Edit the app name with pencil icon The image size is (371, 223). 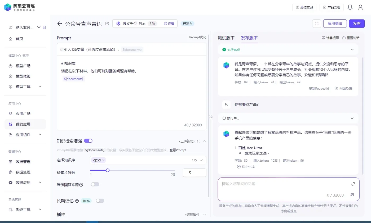[x=107, y=24]
